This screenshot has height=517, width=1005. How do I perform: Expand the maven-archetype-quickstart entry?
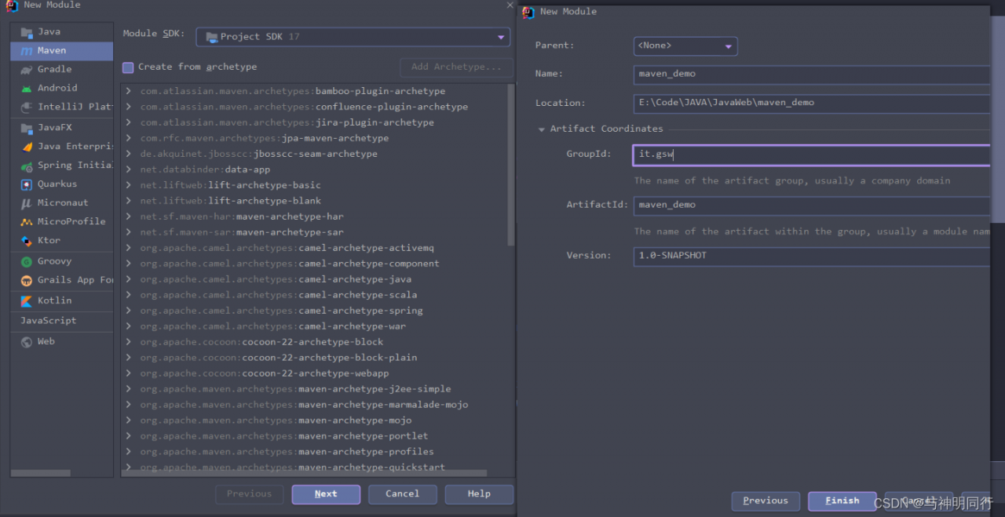[x=129, y=468]
